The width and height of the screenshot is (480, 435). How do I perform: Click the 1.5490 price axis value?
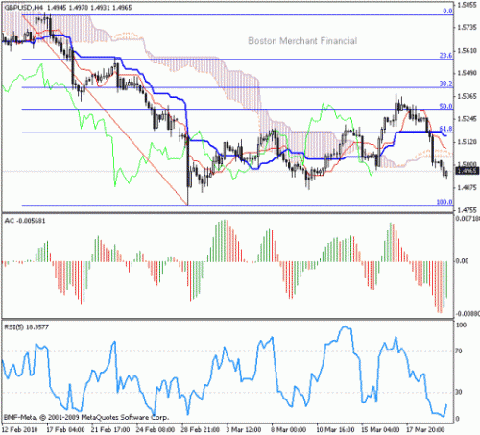[468, 73]
